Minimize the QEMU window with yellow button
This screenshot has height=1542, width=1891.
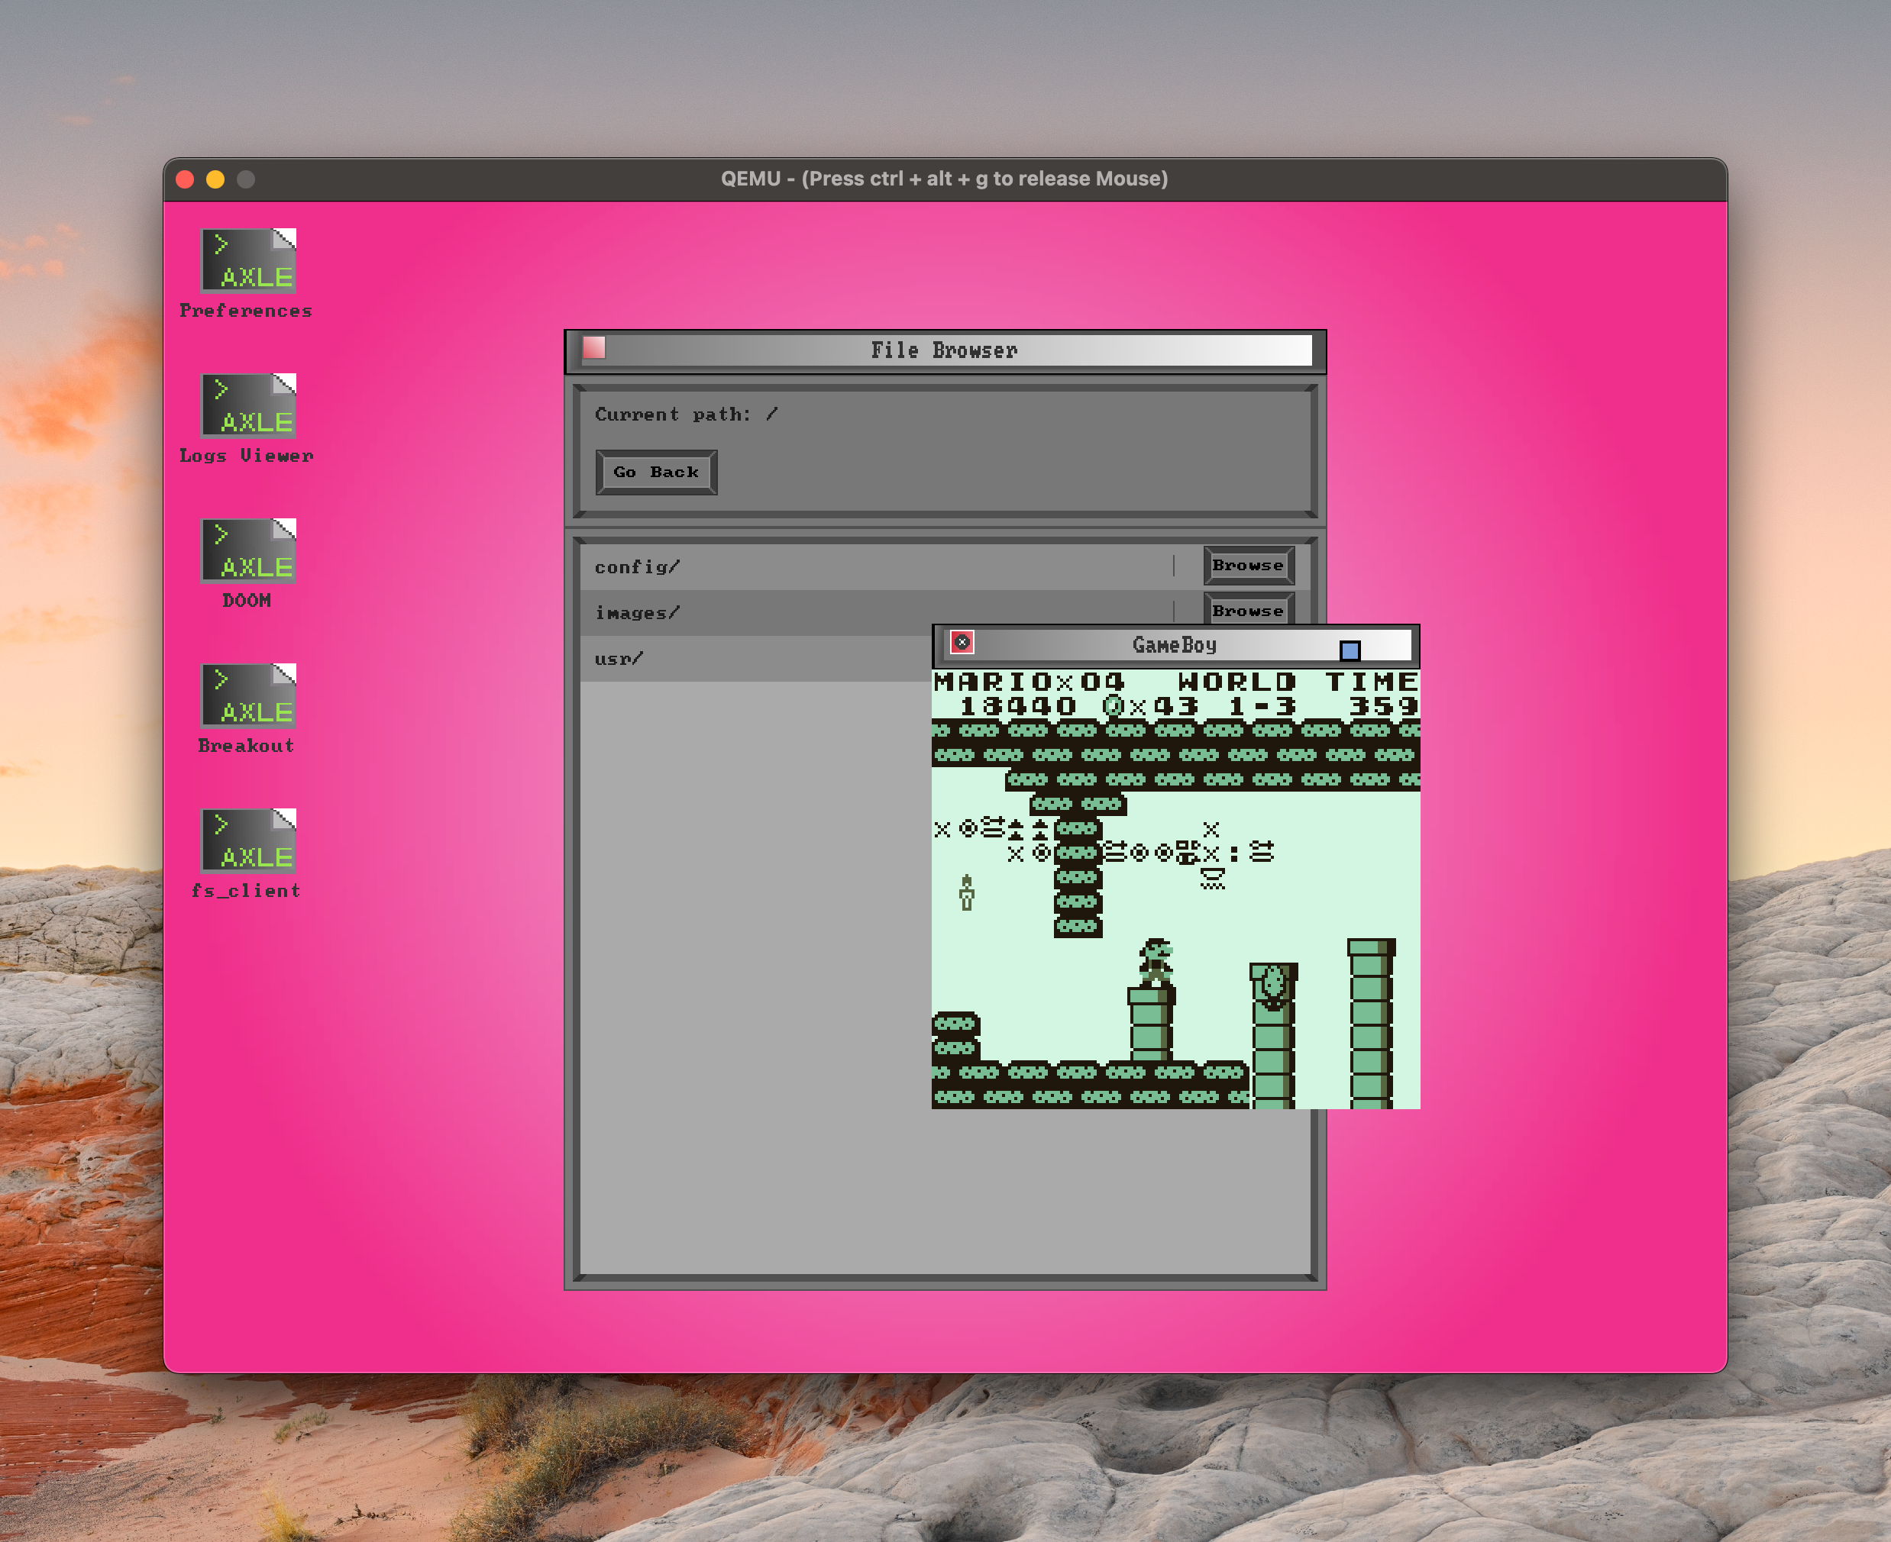(x=215, y=179)
